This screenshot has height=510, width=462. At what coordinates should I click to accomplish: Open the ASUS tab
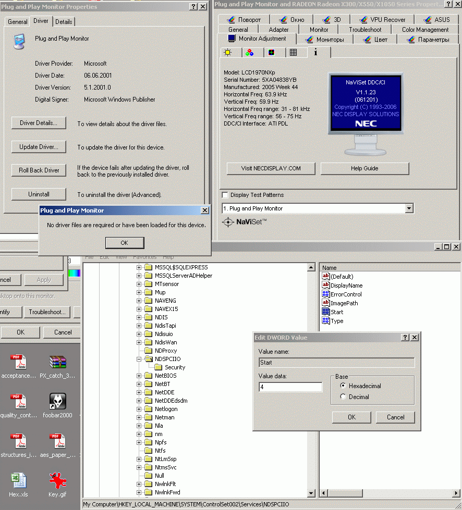pos(437,19)
